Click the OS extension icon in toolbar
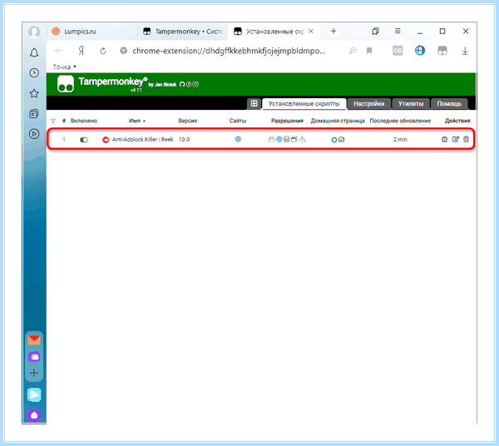 coord(398,51)
